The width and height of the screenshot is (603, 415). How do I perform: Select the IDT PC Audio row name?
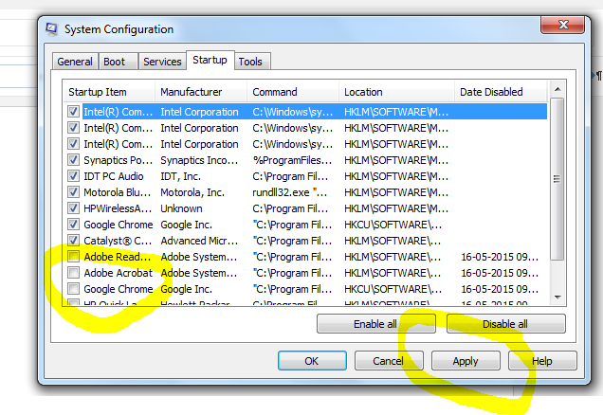[114, 176]
